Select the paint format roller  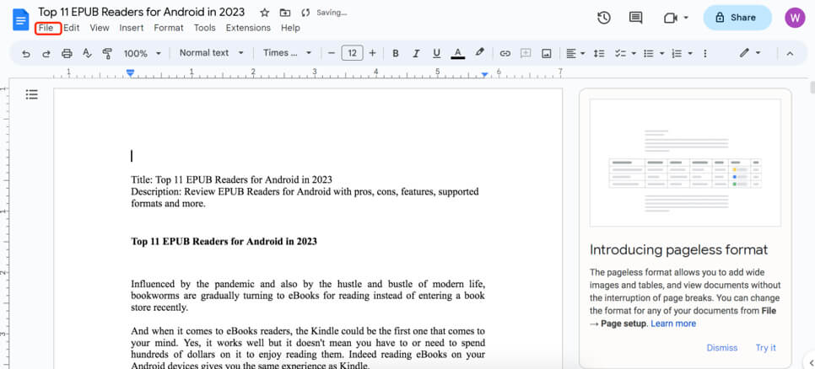[107, 53]
